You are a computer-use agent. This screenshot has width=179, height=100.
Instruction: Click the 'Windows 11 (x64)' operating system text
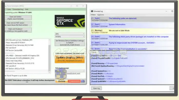coord(25,12)
